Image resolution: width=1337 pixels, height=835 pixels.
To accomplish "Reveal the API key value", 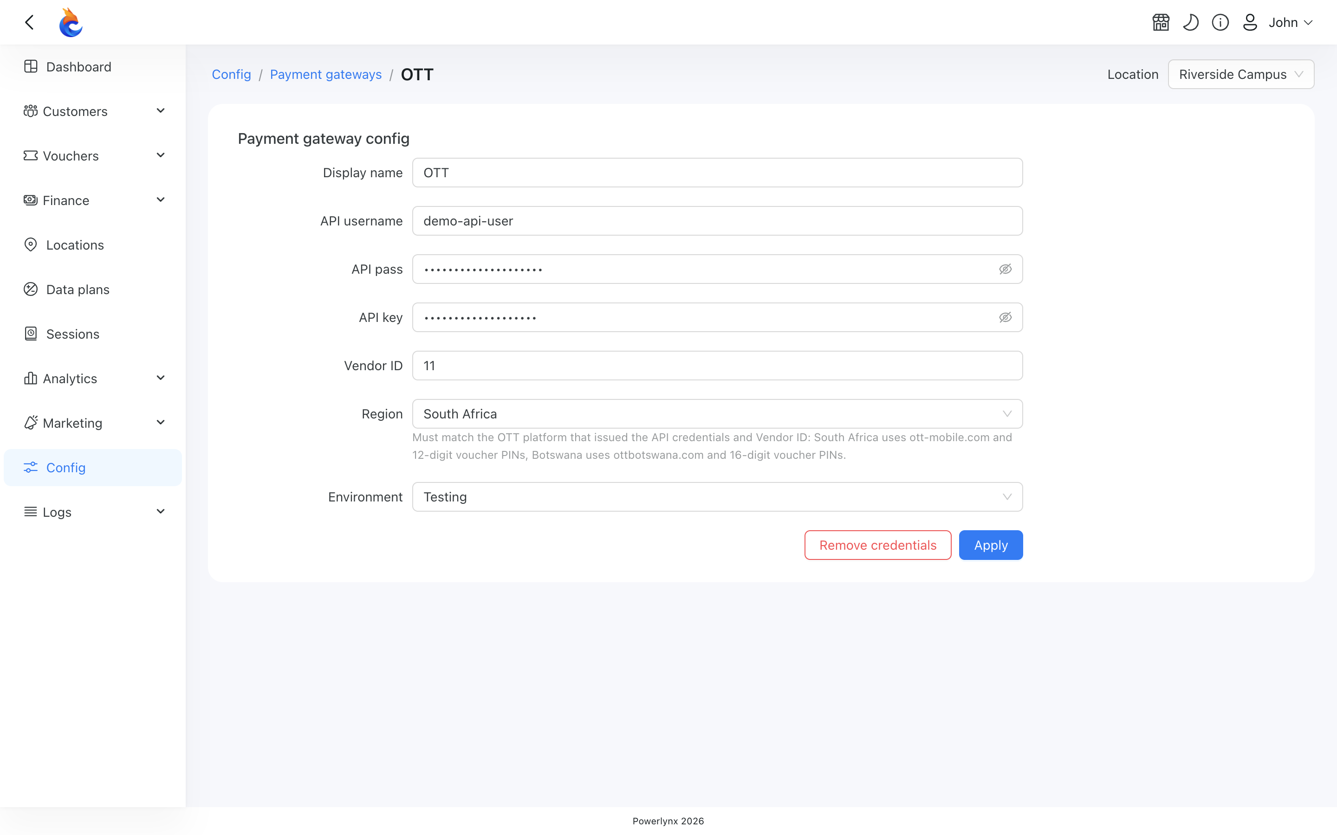I will click(x=1006, y=317).
